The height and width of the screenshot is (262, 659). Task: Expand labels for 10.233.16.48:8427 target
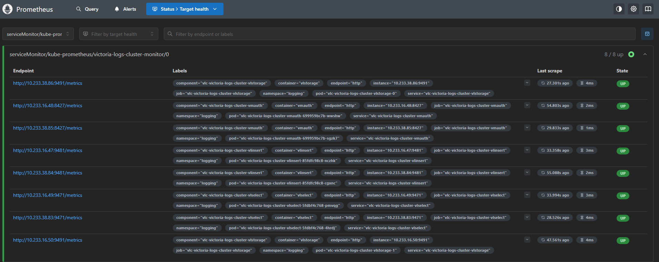[x=527, y=105]
